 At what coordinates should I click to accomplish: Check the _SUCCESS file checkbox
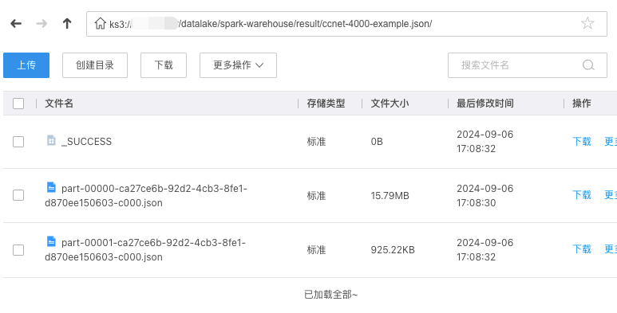click(18, 142)
